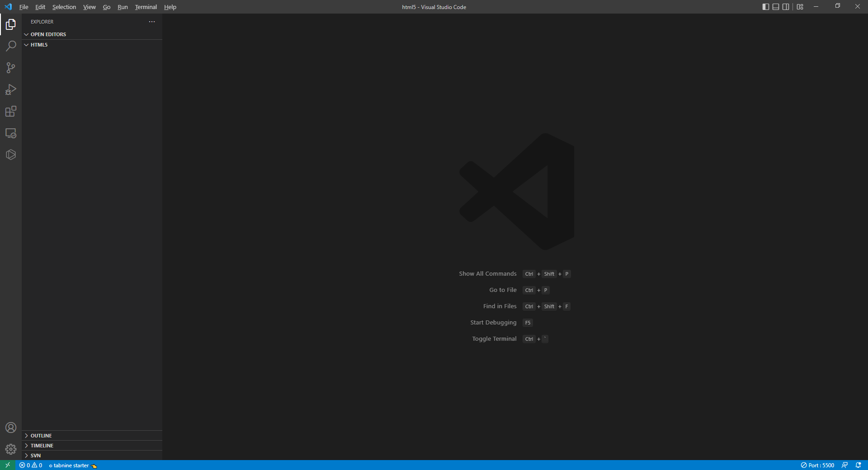868x470 pixels.
Task: Toggle the Secondary Side Bar layout button
Action: (x=786, y=7)
